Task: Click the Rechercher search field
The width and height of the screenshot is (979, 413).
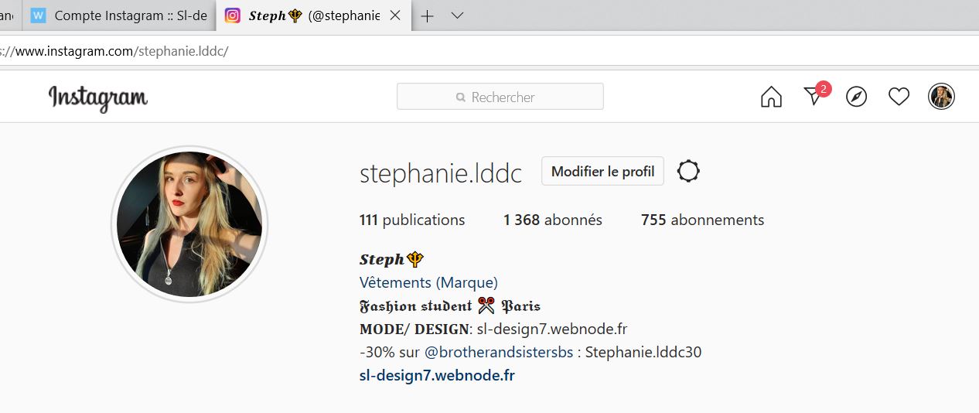Action: [500, 97]
